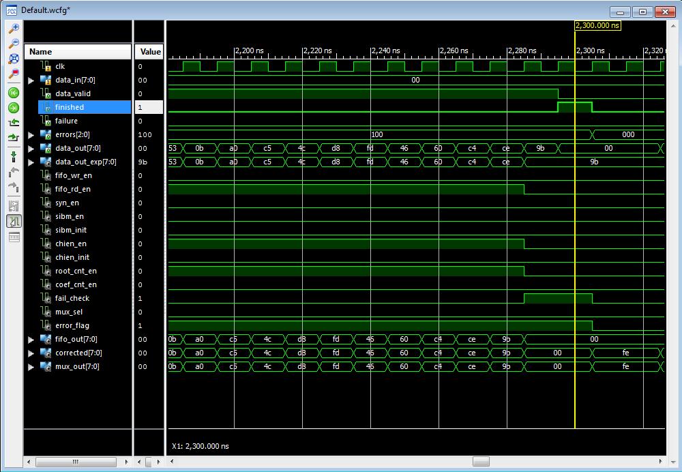The width and height of the screenshot is (682, 472).
Task: Click the waveform scrollbar right arrow
Action: (660, 461)
